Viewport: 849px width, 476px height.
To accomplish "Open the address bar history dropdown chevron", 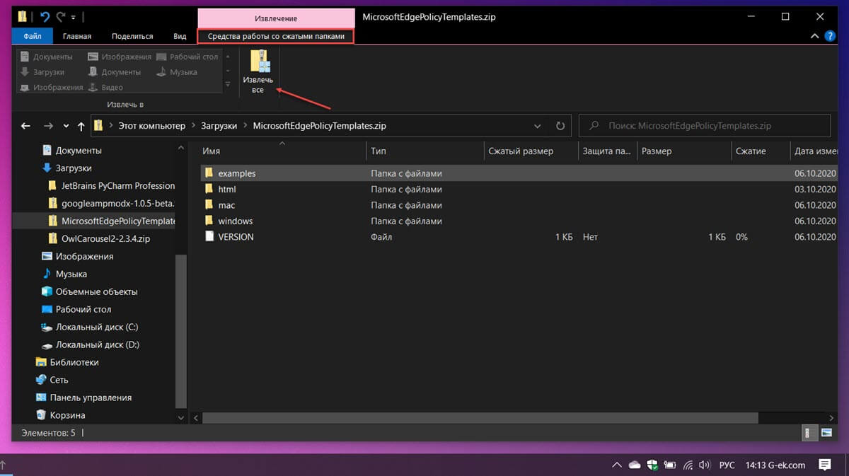I will [x=538, y=126].
